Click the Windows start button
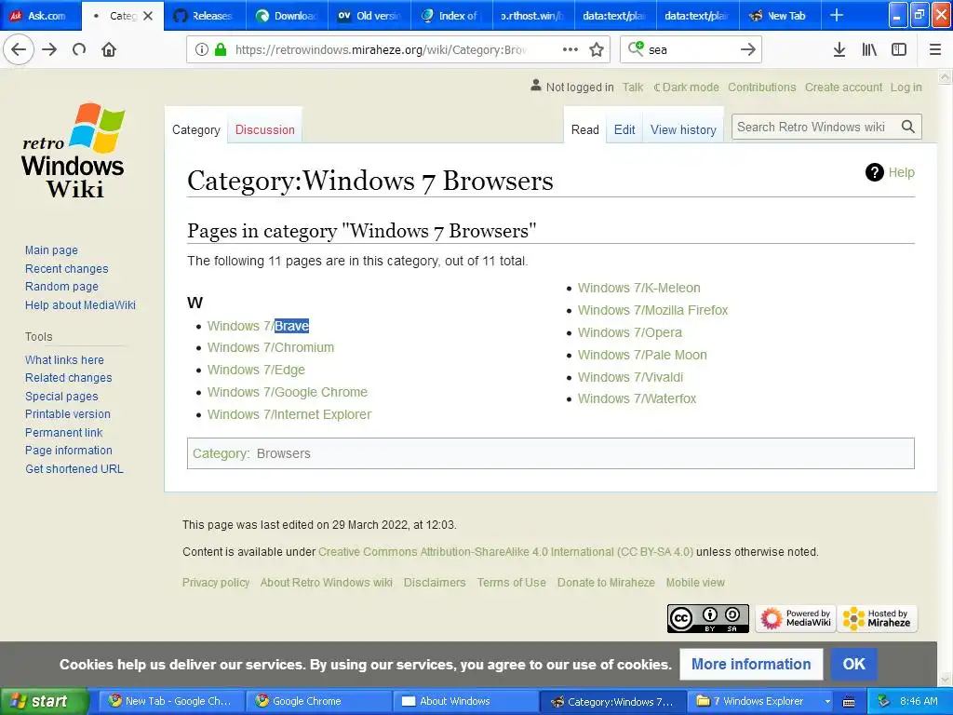Viewport: 953px width, 715px height. click(x=43, y=701)
